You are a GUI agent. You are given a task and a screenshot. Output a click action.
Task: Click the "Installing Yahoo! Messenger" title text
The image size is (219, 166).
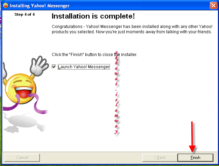pos(40,6)
